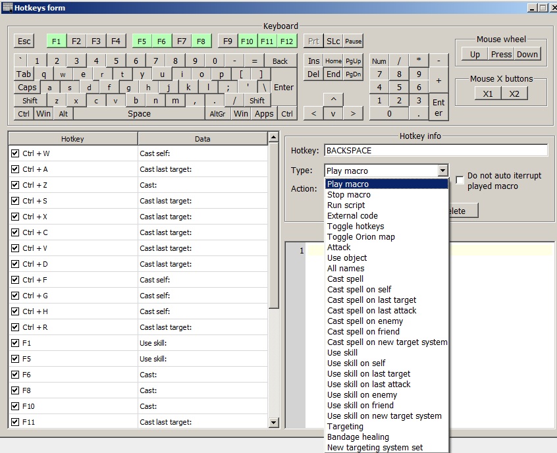Select Use object option
557x453 pixels.
pos(386,258)
